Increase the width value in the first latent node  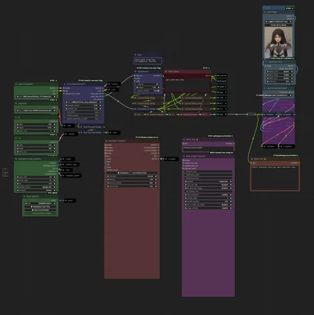(x=54, y=124)
